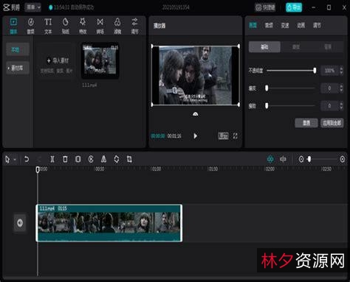
Task: Select the 基础 basic sub-tab
Action: tap(264, 46)
